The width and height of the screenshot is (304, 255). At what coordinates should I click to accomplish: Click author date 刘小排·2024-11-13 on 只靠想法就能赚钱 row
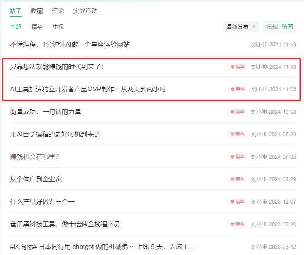tap(274, 67)
